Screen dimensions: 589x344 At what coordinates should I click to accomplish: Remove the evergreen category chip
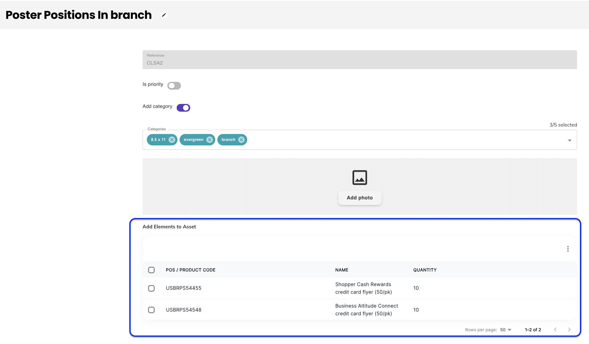[210, 140]
